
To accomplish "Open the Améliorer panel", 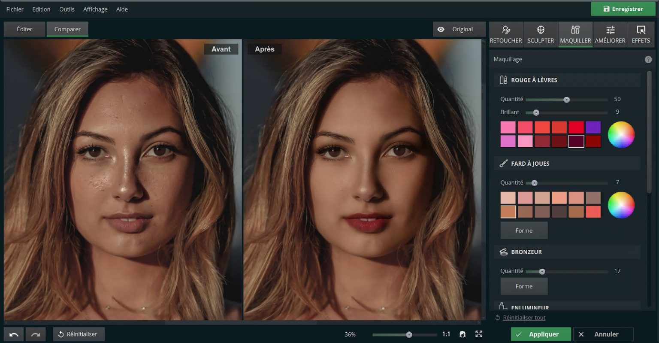I will [x=610, y=34].
